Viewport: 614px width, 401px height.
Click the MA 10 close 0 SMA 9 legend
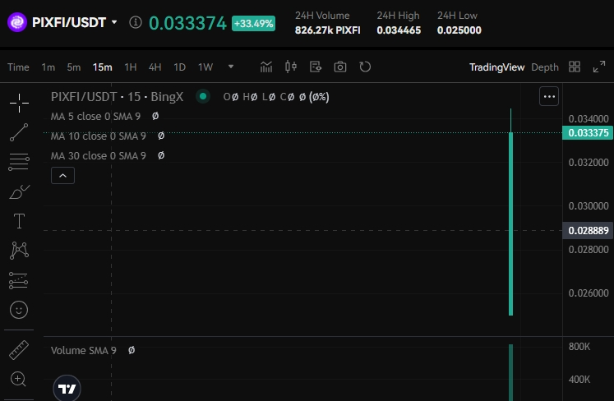click(x=99, y=136)
